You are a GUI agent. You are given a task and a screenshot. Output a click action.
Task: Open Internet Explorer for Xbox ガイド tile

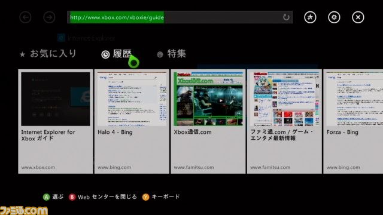coord(56,121)
